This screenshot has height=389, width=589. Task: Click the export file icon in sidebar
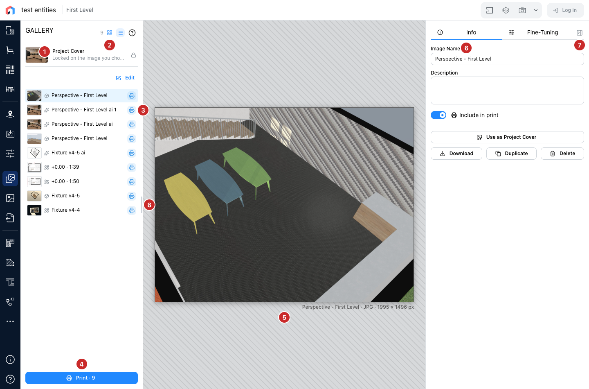point(10,218)
